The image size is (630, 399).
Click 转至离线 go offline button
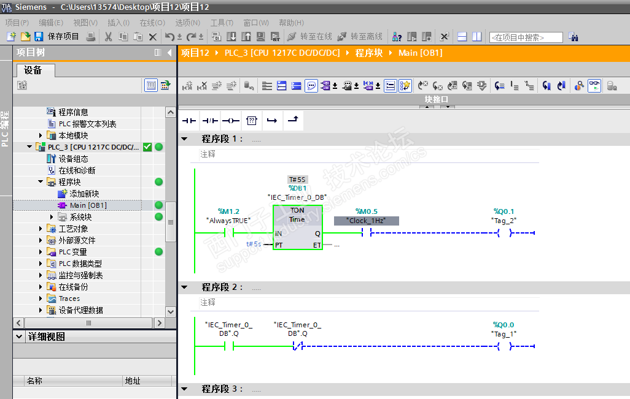[360, 37]
